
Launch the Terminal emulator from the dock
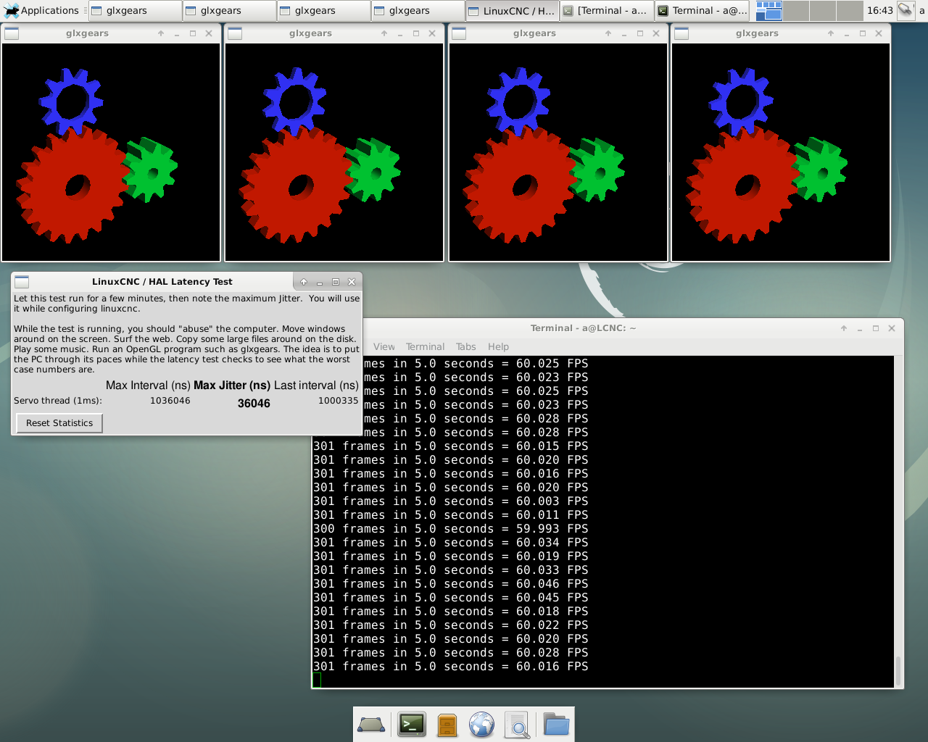coord(412,725)
